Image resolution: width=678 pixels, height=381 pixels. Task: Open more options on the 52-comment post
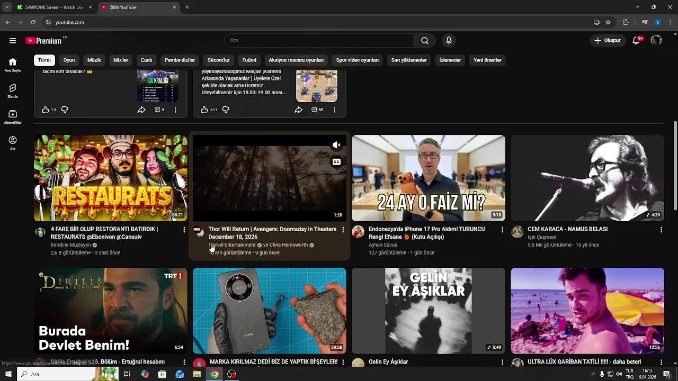point(334,110)
